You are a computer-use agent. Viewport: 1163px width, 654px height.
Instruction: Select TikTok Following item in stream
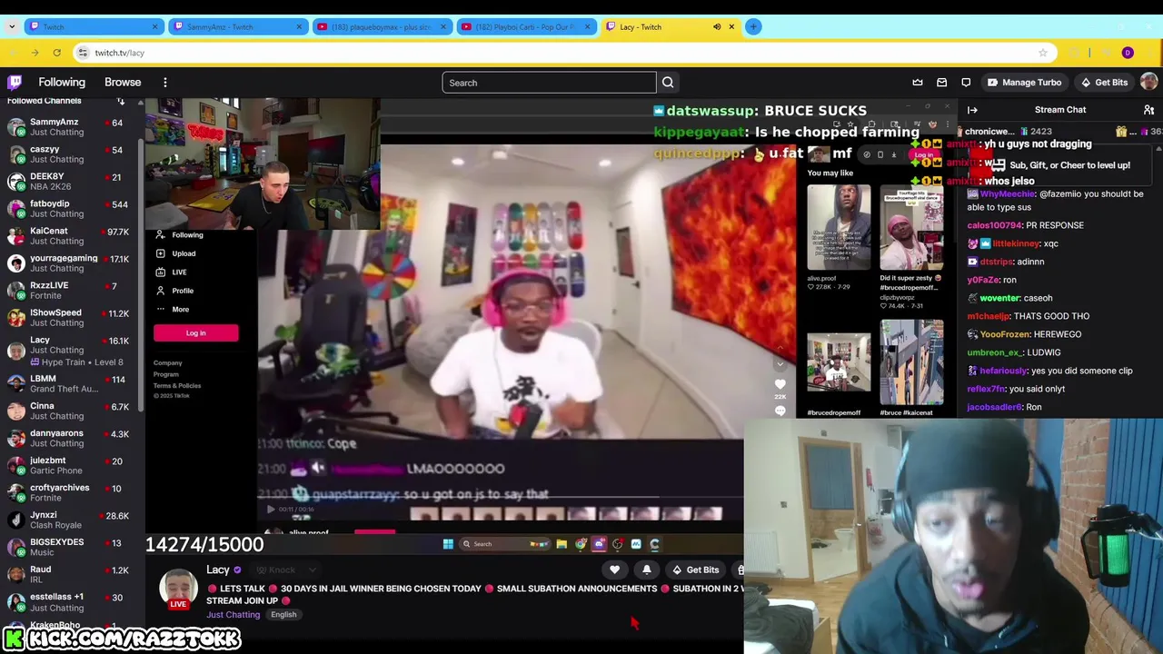(x=187, y=234)
